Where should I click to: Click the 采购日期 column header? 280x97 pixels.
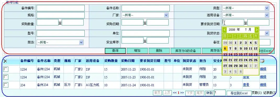[x=128, y=61]
